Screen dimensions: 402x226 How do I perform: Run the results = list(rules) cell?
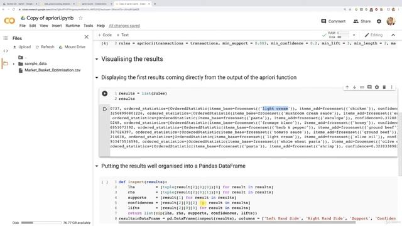tap(105, 94)
